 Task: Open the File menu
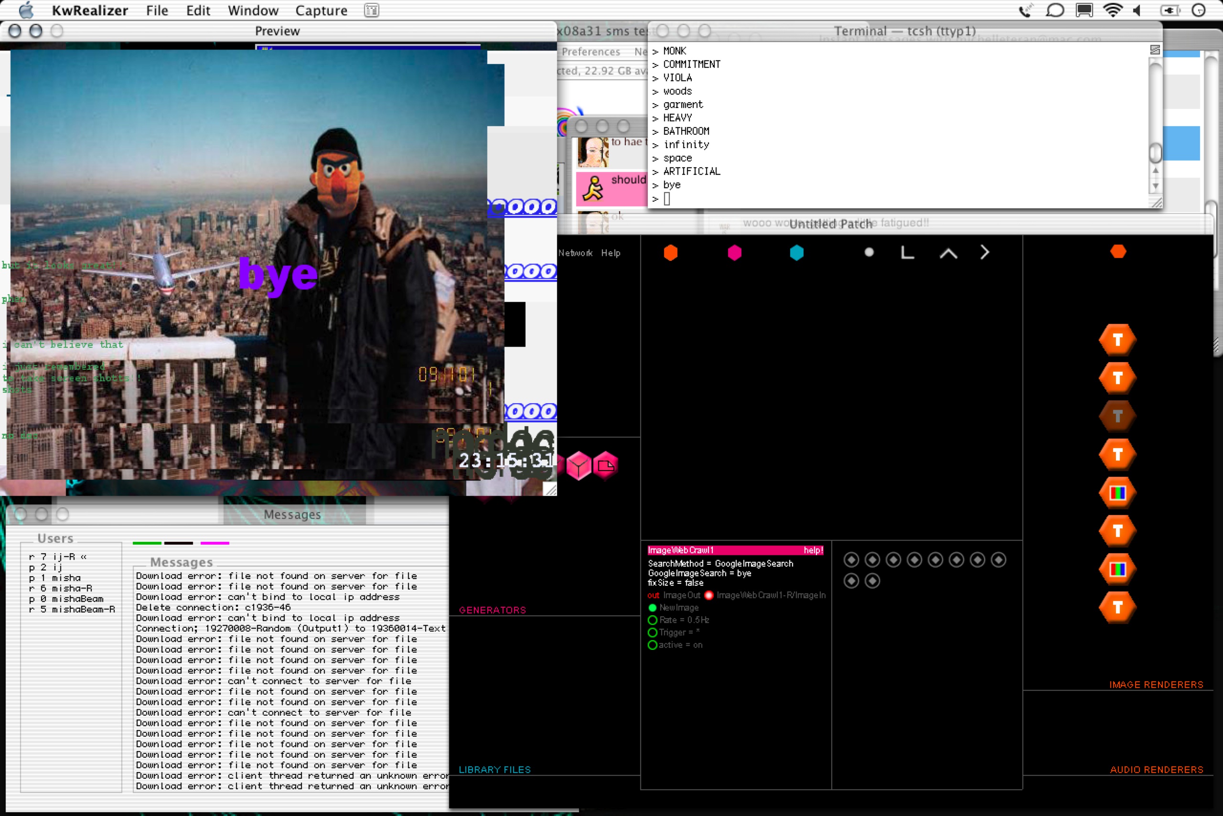click(x=157, y=11)
